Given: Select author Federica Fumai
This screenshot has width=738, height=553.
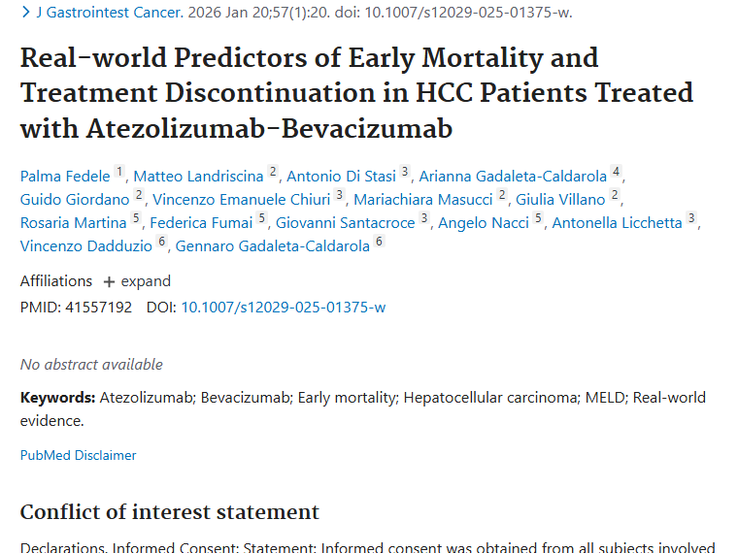Looking at the screenshot, I should [200, 222].
